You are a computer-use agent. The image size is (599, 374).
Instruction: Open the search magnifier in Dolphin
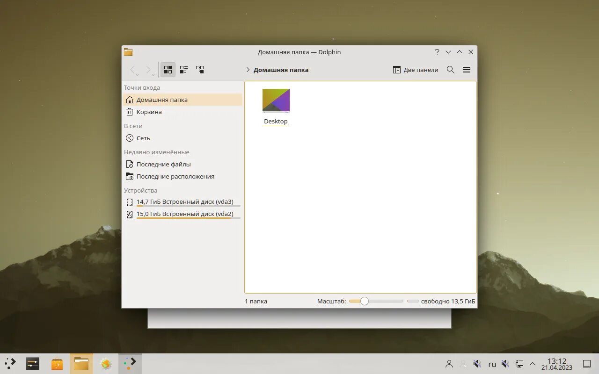tap(451, 70)
